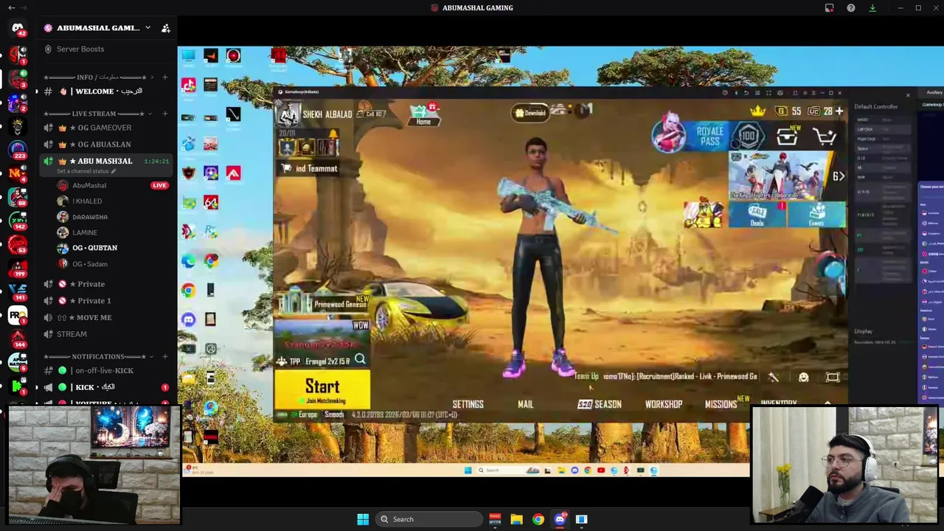
Task: Join the OG ABUASLAN voice channel
Action: pyautogui.click(x=106, y=145)
